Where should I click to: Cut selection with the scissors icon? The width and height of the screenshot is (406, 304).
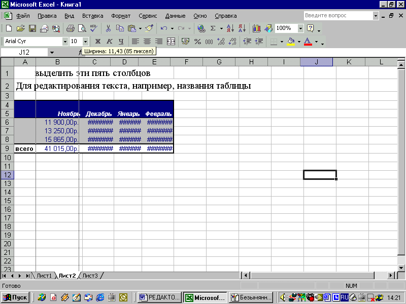click(108, 28)
